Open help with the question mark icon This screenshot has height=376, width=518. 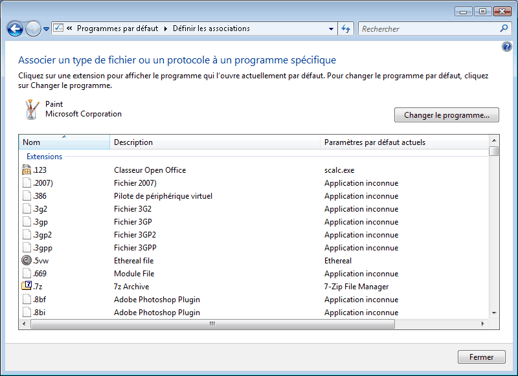[x=507, y=47]
